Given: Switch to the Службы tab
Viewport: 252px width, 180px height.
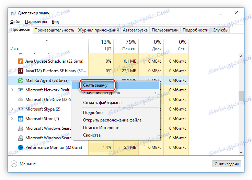Looking at the screenshot, I should [x=220, y=30].
